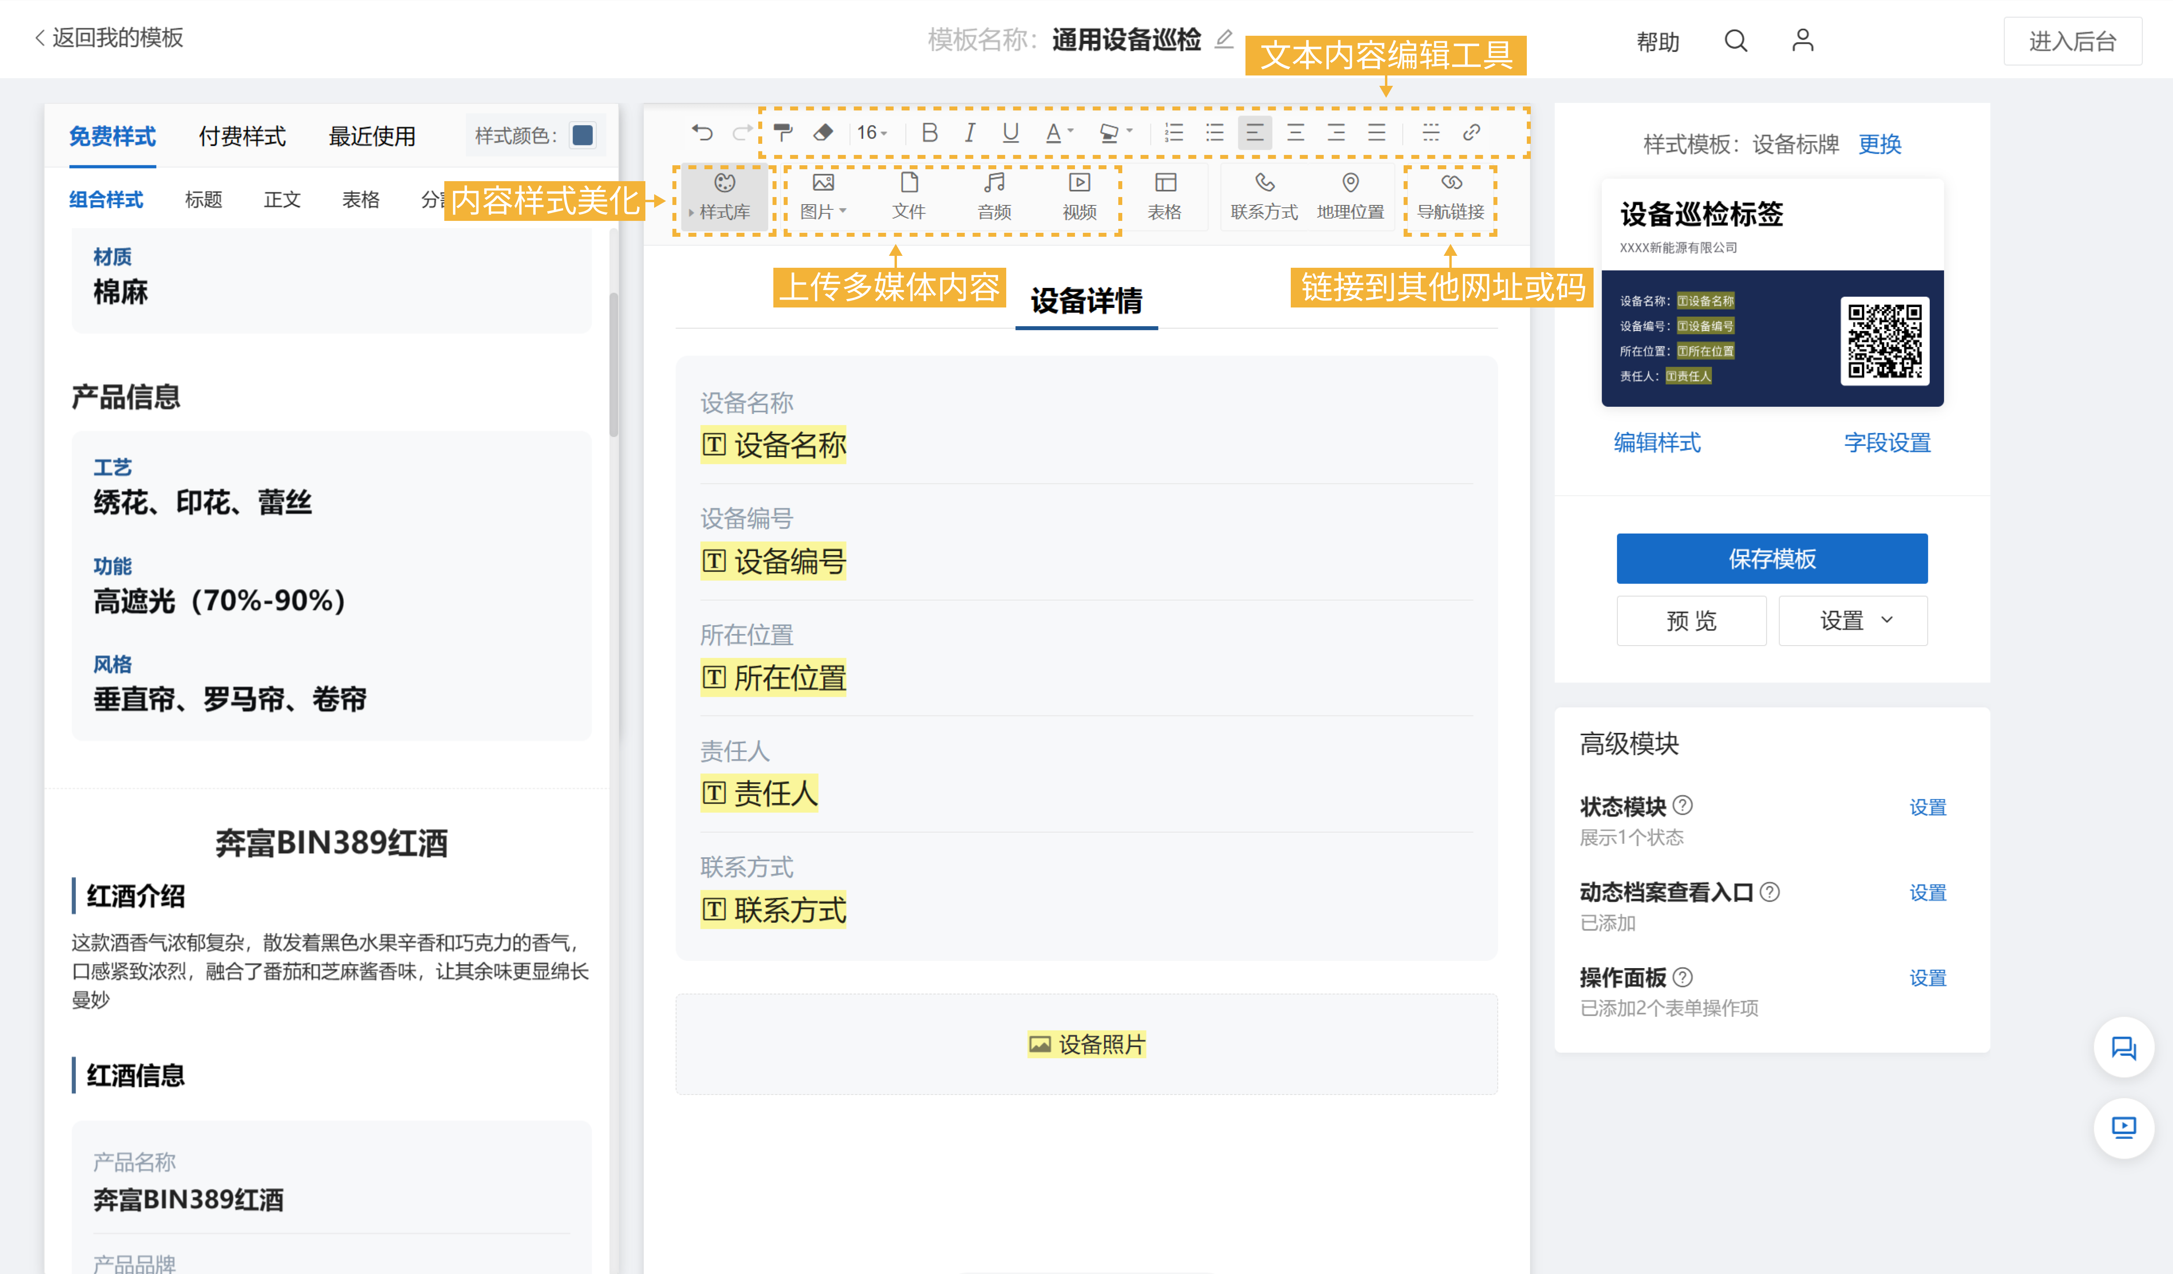
Task: Open 设置 for 操作面板
Action: (x=1928, y=978)
